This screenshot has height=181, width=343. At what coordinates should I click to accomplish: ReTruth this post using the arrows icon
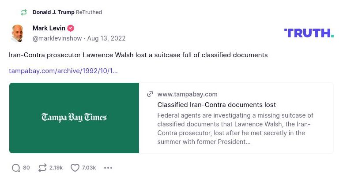[42, 168]
